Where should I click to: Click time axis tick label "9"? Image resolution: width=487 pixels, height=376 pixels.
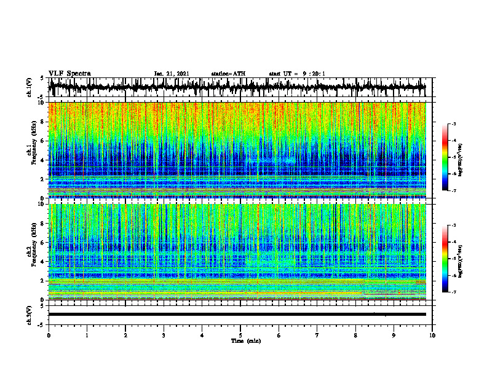(394, 335)
